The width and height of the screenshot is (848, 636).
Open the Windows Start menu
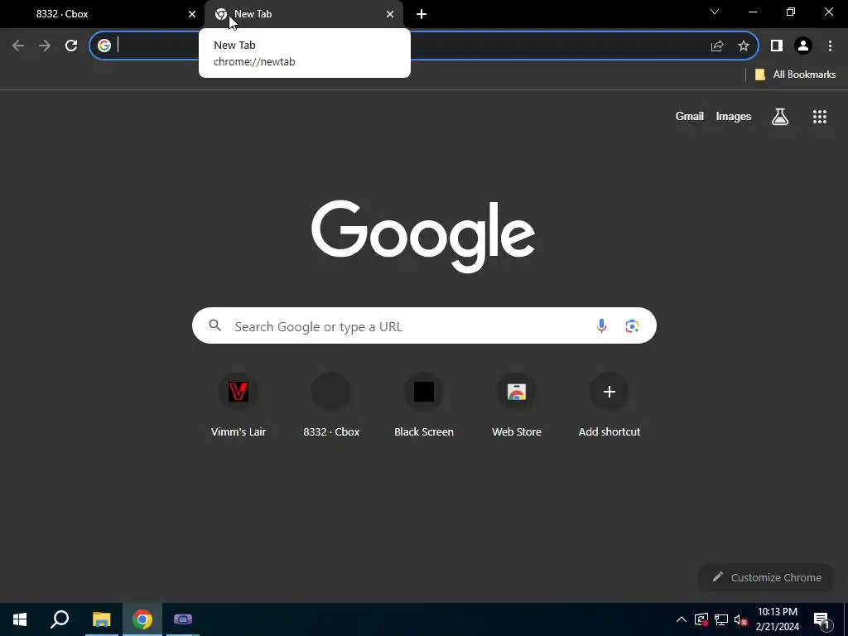point(20,619)
